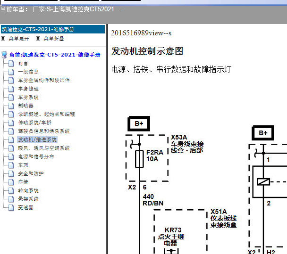Click the page icon beside 座椅

click(x=12, y=182)
